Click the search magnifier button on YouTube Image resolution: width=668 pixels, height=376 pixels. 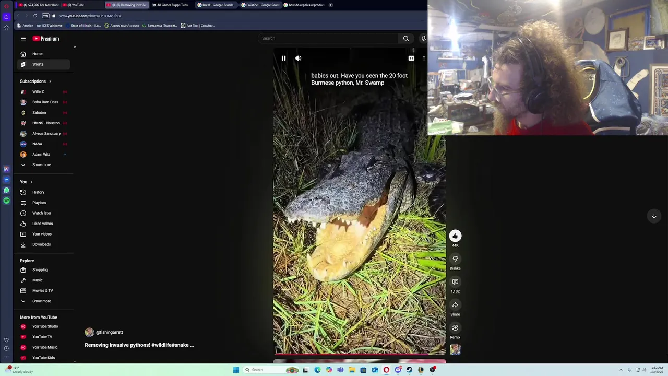406,38
